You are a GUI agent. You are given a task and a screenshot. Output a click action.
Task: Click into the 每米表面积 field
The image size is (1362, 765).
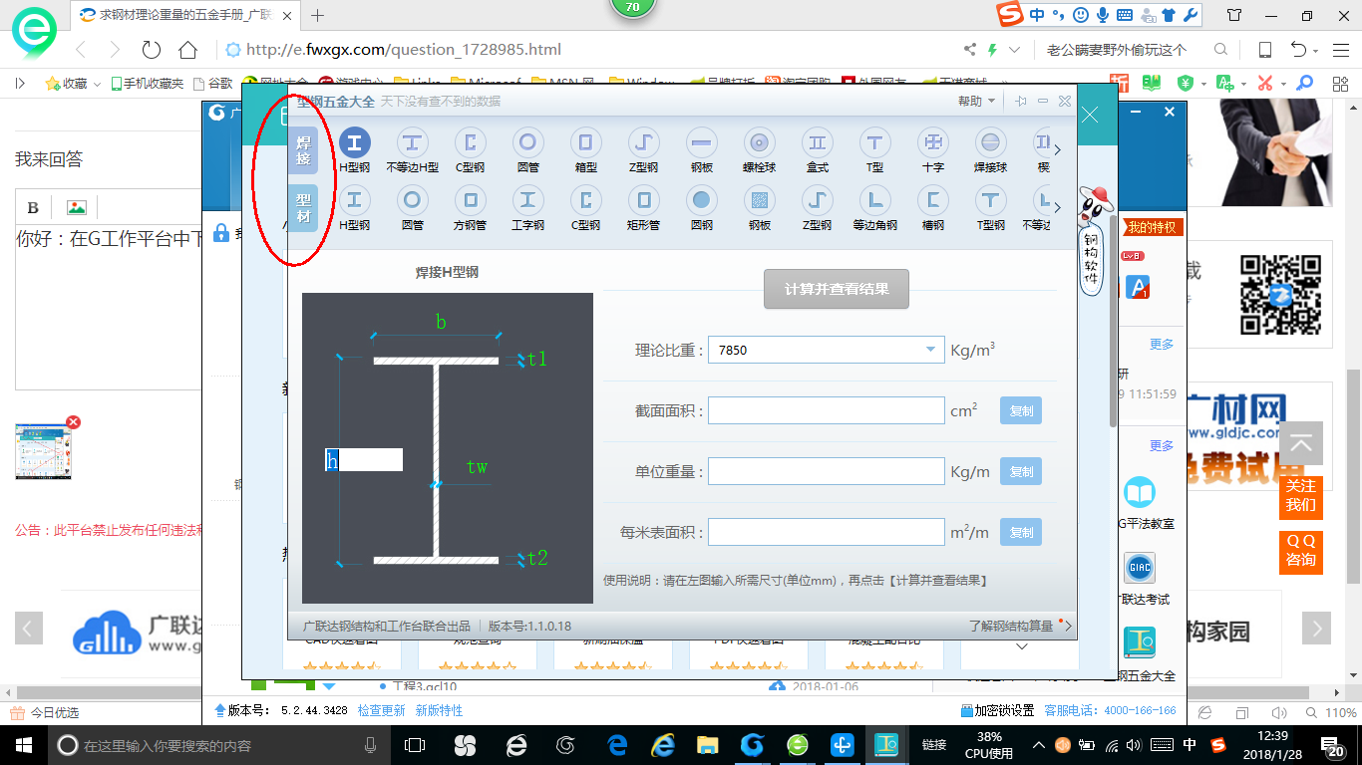pos(827,532)
